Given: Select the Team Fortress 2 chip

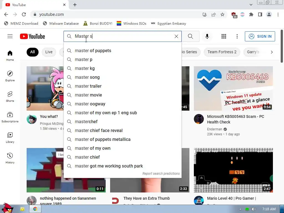Looking at the screenshot, I should (222, 52).
